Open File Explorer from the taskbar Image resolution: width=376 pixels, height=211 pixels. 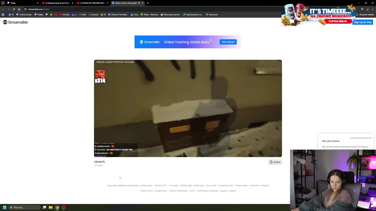[51, 207]
